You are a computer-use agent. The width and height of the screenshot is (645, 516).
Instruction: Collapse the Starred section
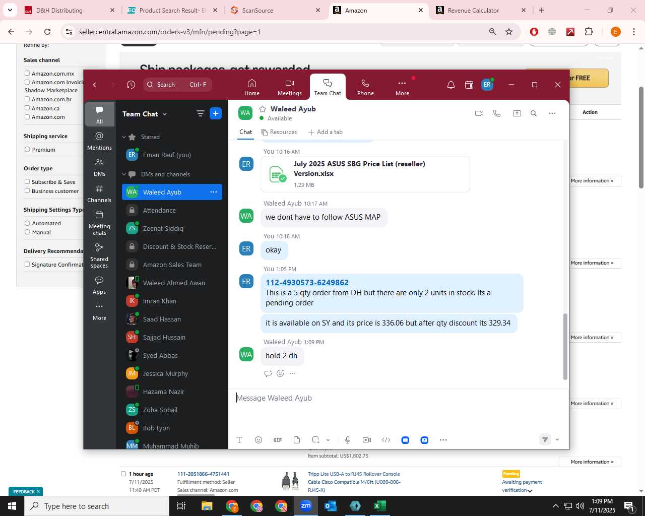point(124,137)
